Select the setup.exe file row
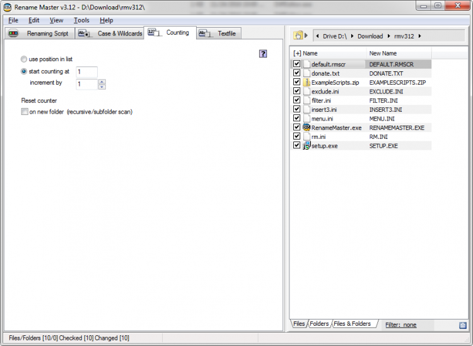Image resolution: width=473 pixels, height=346 pixels. coord(362,146)
